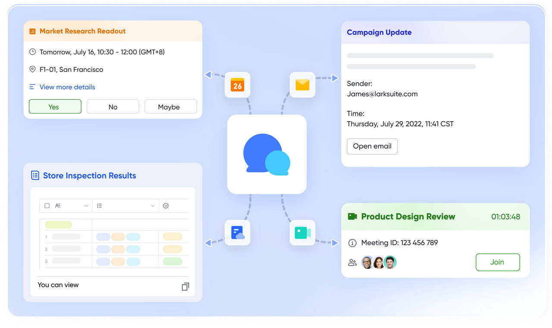
Task: Open the circled chevron column dropdown
Action: tap(166, 206)
